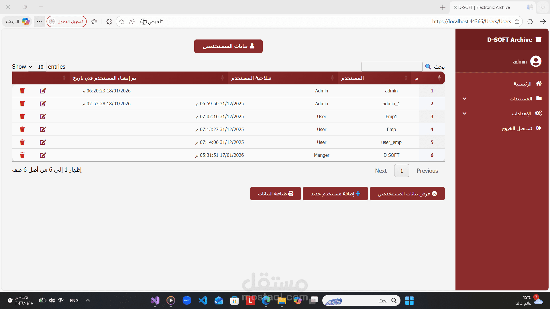Screen dimensions: 550x309
Task: Click the admin profile avatar icon
Action: coord(536,62)
